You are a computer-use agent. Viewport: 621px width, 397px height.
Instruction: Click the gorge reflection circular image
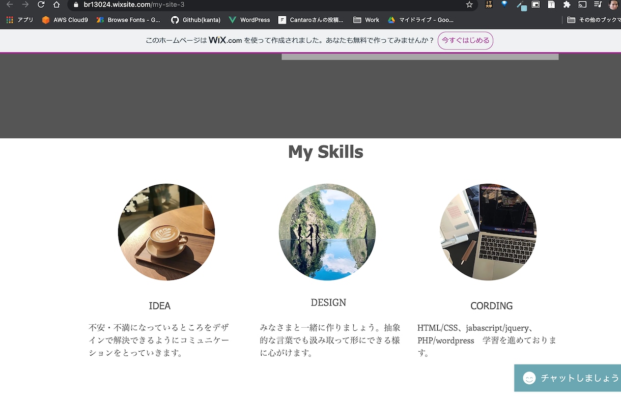327,232
